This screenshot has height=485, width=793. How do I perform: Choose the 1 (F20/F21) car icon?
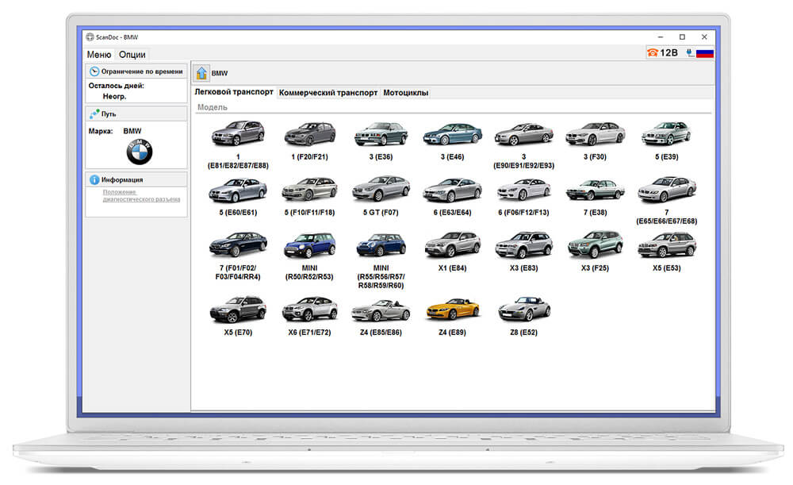[x=309, y=140]
